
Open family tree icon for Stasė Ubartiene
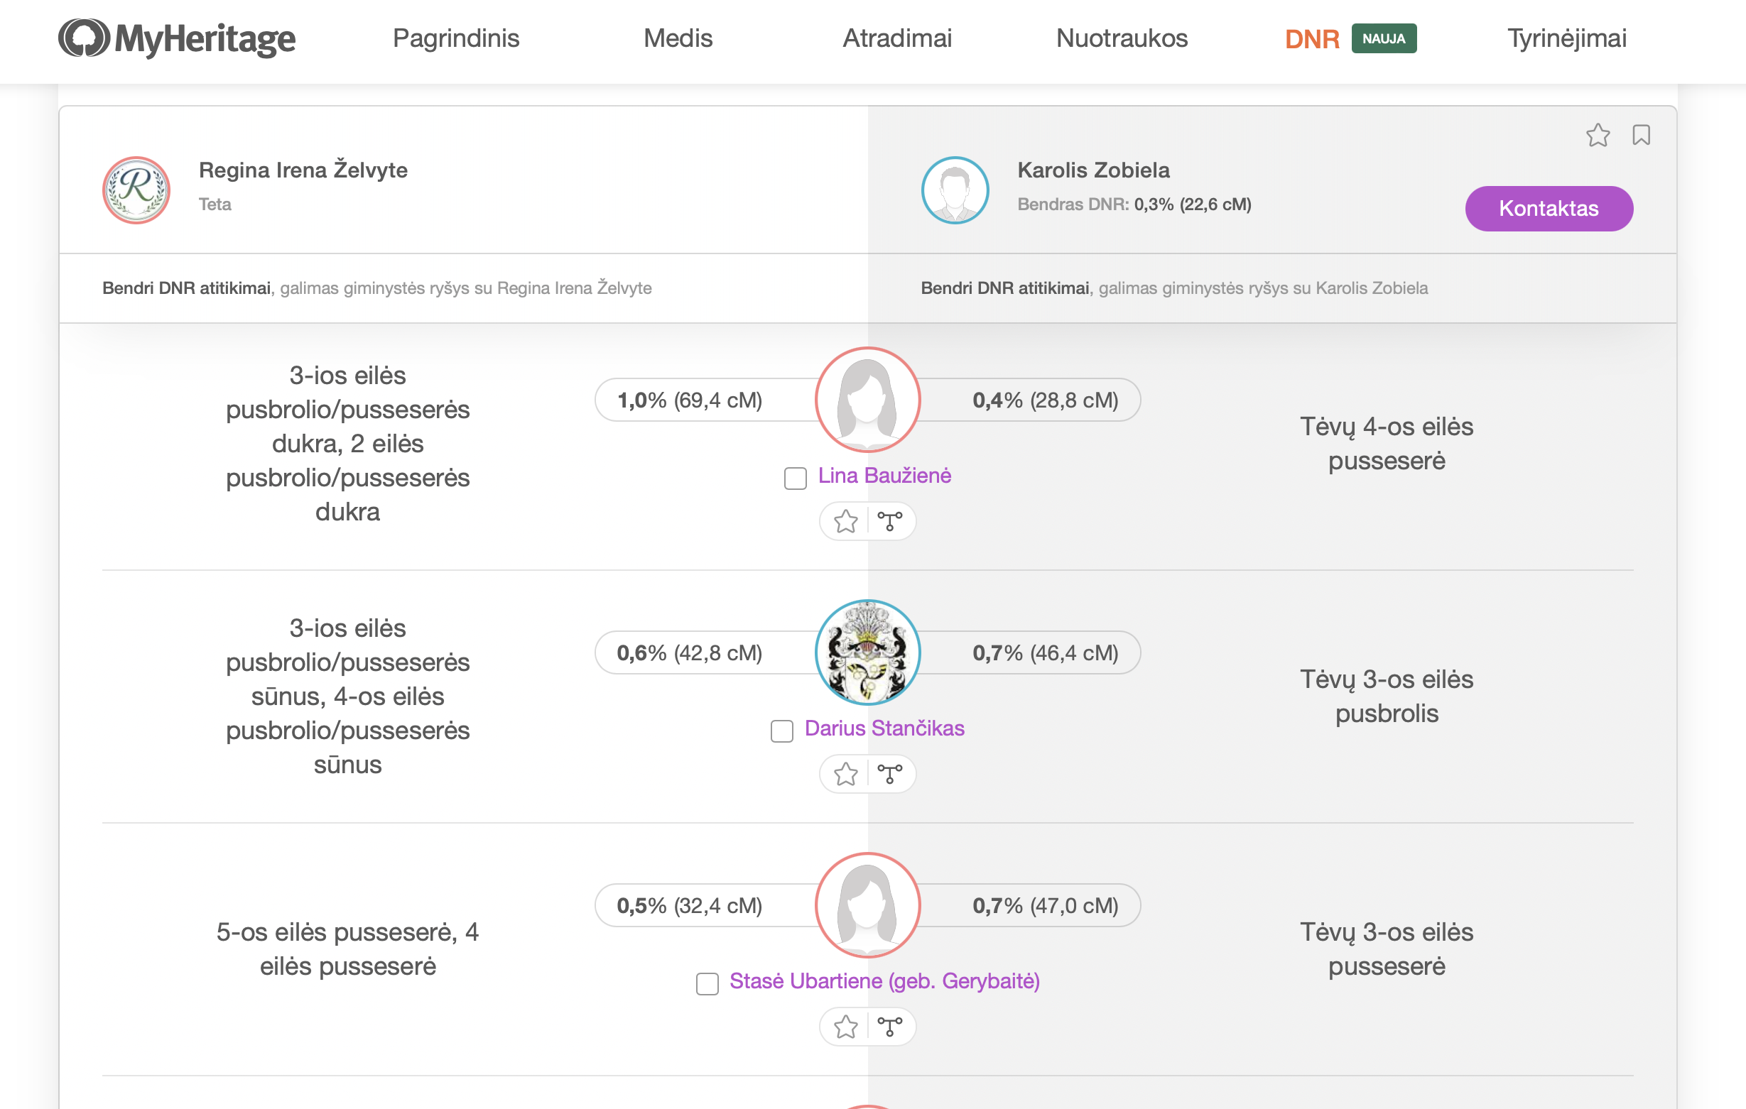889,1027
